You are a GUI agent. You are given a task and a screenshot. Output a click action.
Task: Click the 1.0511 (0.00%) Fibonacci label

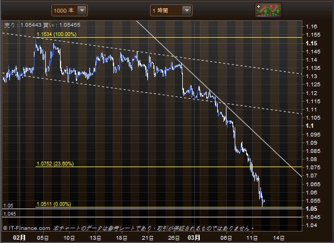tap(54, 204)
